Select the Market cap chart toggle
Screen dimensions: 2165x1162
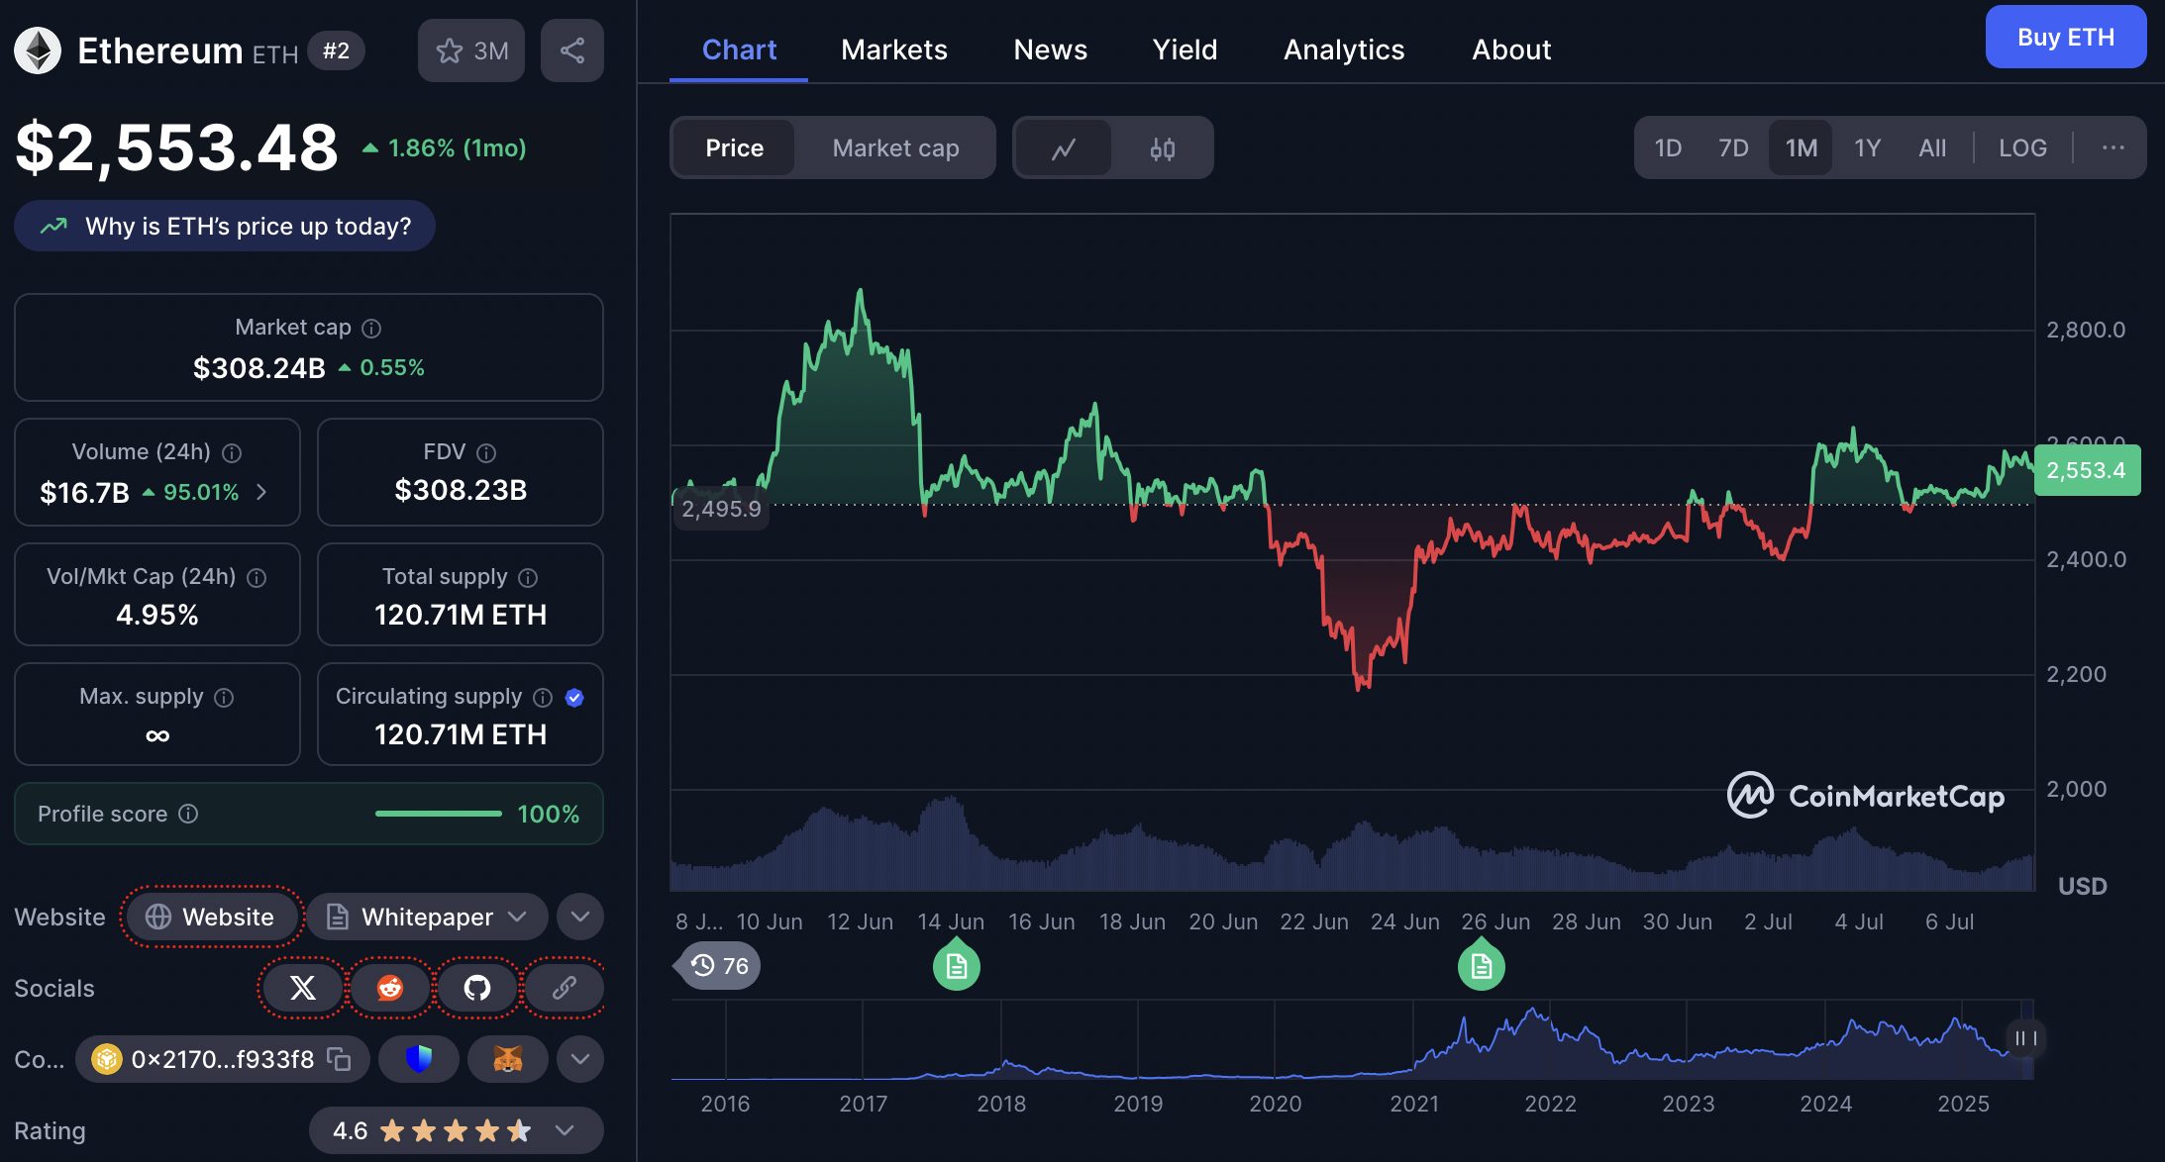tap(895, 148)
